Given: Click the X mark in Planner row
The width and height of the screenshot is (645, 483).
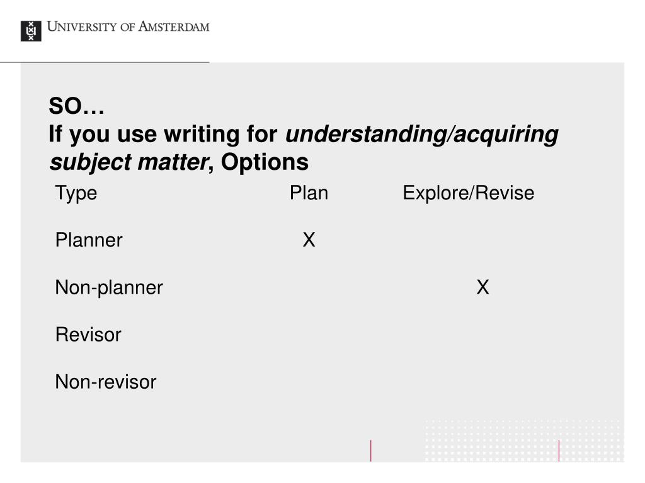Looking at the screenshot, I should coord(309,240).
